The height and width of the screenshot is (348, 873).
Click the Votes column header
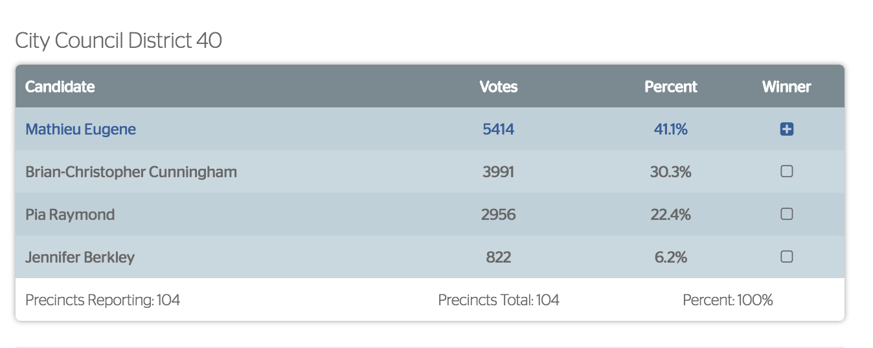[499, 87]
